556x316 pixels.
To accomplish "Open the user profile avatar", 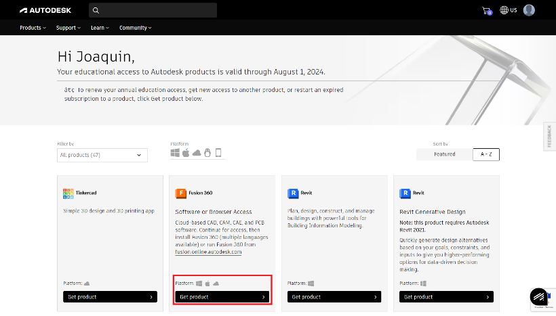I will [x=529, y=10].
